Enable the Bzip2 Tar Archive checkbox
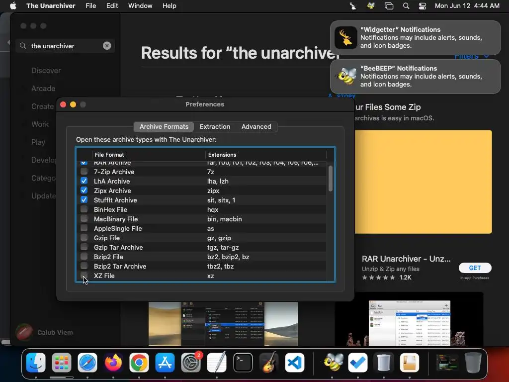The height and width of the screenshot is (382, 509). coord(84,266)
